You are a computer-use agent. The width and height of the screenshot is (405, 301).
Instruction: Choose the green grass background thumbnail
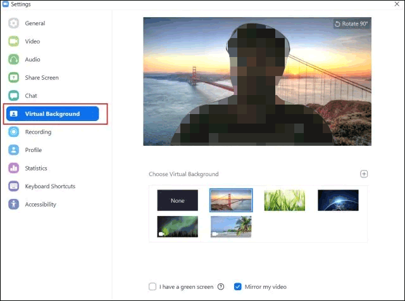(x=284, y=200)
